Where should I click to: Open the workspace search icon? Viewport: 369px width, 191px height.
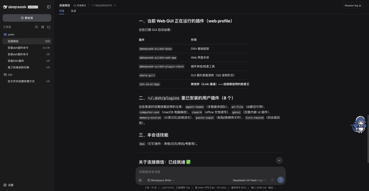coord(37,27)
